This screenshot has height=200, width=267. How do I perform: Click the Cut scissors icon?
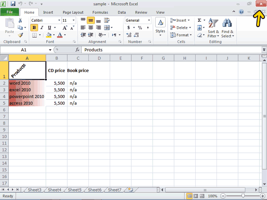(x=20, y=20)
